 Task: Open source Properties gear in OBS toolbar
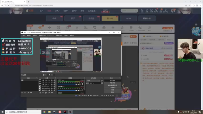pos(45,75)
